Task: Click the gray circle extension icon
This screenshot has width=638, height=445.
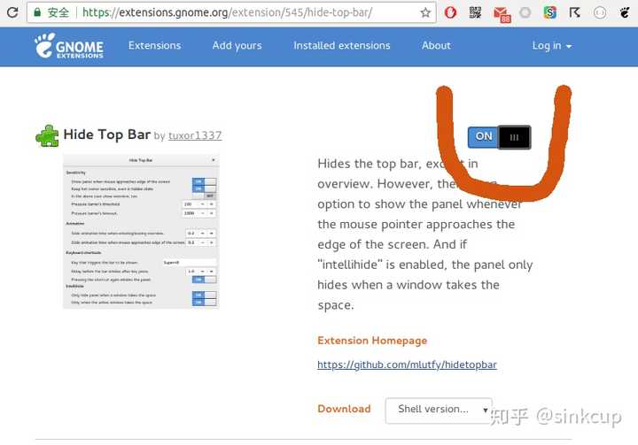Action: click(x=525, y=13)
